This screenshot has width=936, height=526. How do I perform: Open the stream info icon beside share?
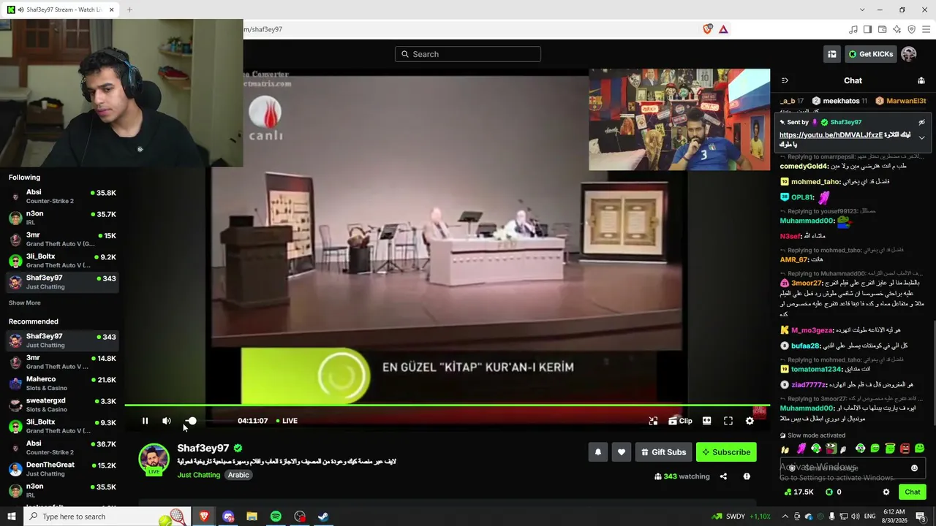pyautogui.click(x=747, y=476)
